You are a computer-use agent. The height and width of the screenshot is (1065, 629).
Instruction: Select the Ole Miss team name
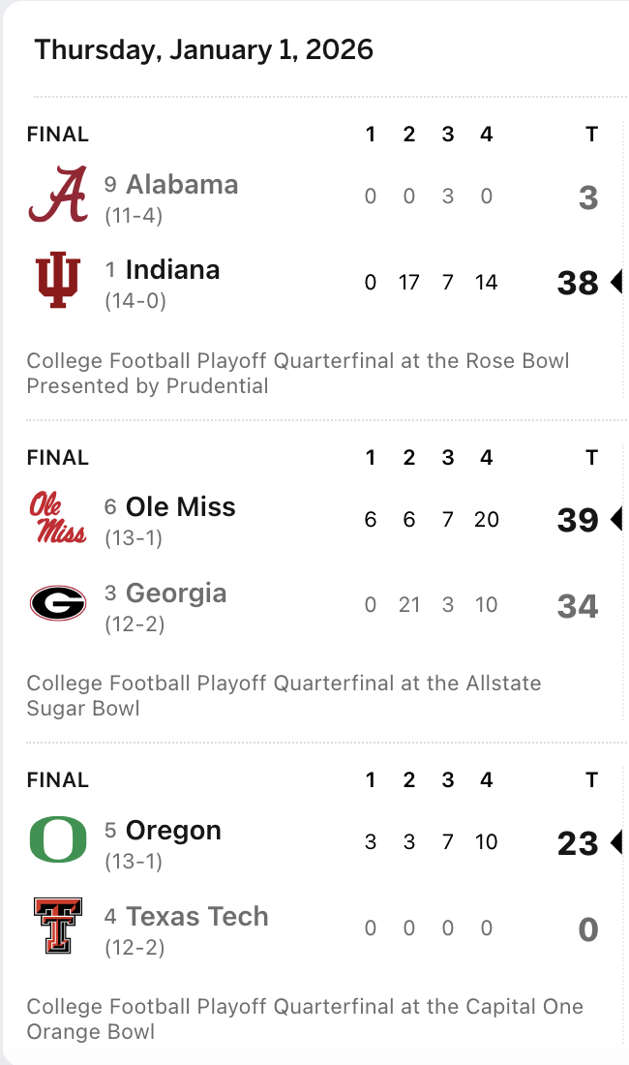(x=180, y=506)
